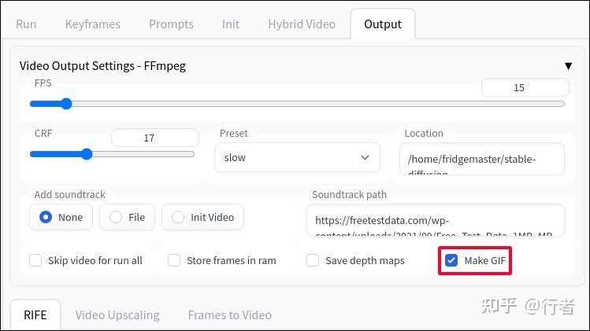Choose the File soundtrack option
Image resolution: width=590 pixels, height=331 pixels.
116,217
